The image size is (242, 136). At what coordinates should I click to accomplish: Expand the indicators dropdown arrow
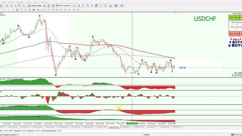[x=113, y=6]
